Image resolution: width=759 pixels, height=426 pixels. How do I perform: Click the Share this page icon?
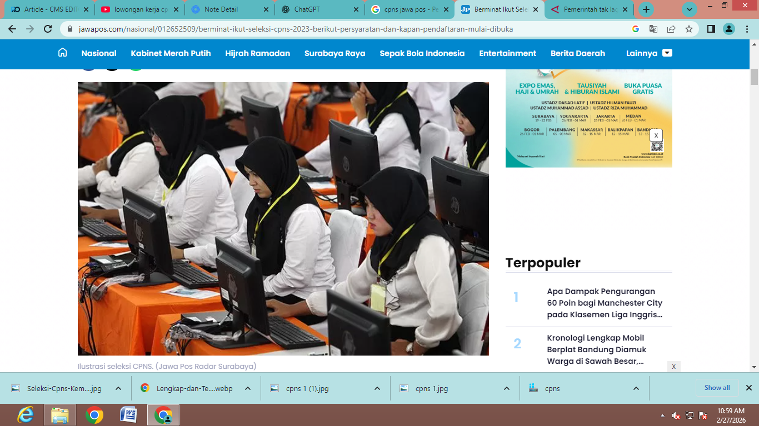point(671,29)
